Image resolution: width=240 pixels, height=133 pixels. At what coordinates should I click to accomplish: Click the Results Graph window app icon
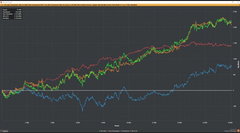(x=1, y=2)
